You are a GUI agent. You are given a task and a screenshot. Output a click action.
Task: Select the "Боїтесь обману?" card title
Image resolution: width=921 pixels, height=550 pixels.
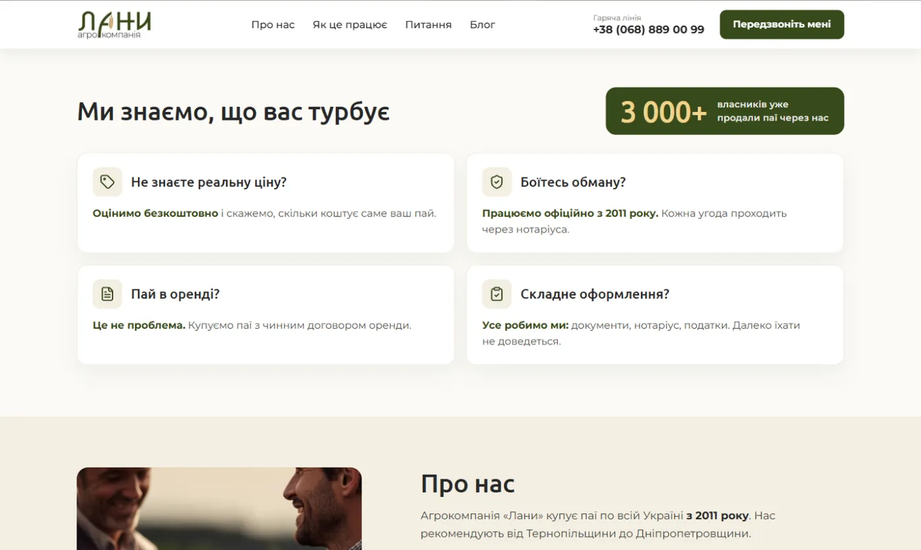pyautogui.click(x=573, y=182)
